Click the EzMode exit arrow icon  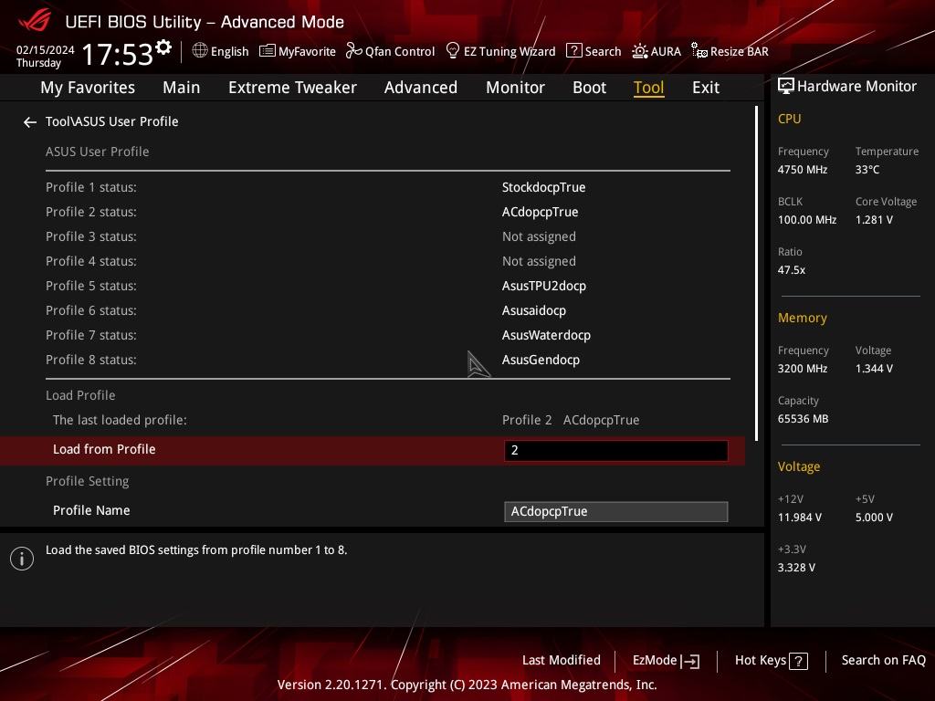click(690, 661)
